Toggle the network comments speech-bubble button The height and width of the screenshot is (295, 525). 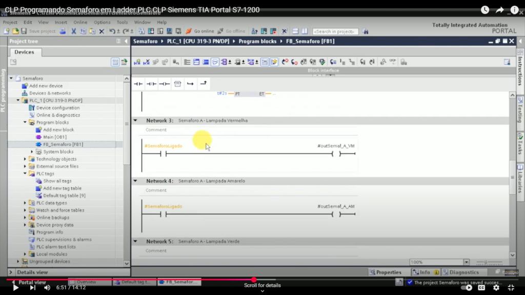(x=215, y=62)
